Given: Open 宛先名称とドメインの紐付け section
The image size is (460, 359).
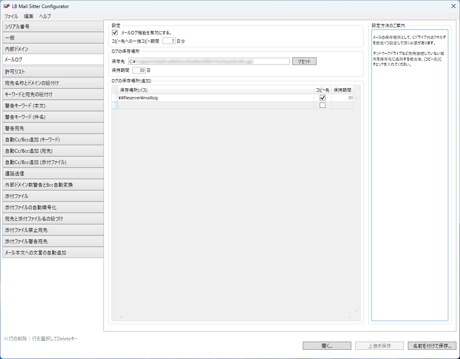Looking at the screenshot, I should 53,83.
